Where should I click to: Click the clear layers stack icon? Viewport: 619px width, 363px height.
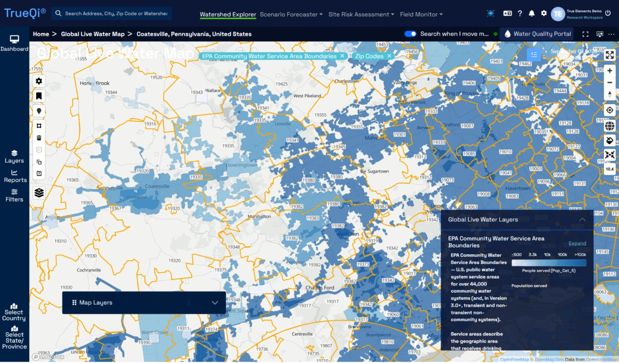pos(39,193)
